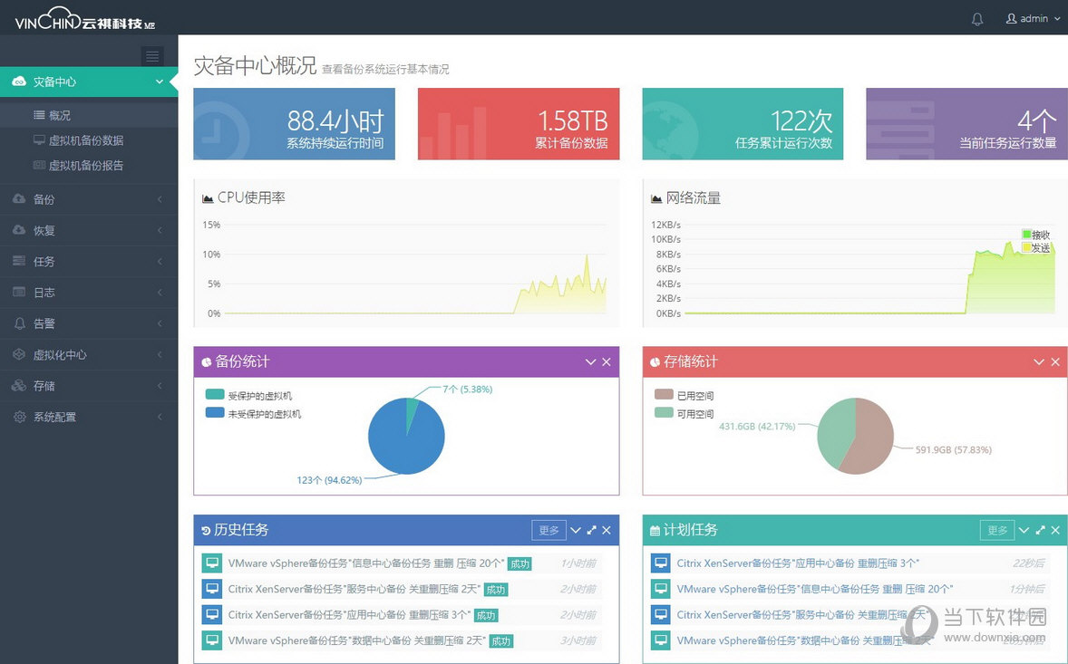Click monitor icon of history 服务中心备份 row
The width and height of the screenshot is (1068, 664).
click(212, 589)
